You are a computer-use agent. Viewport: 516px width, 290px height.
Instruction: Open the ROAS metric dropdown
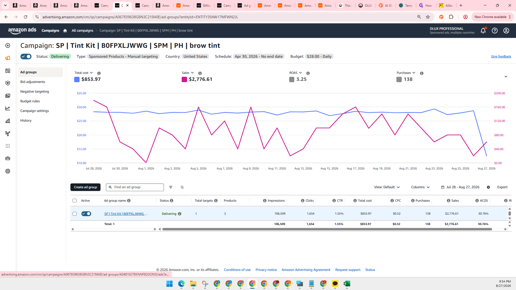(296, 73)
